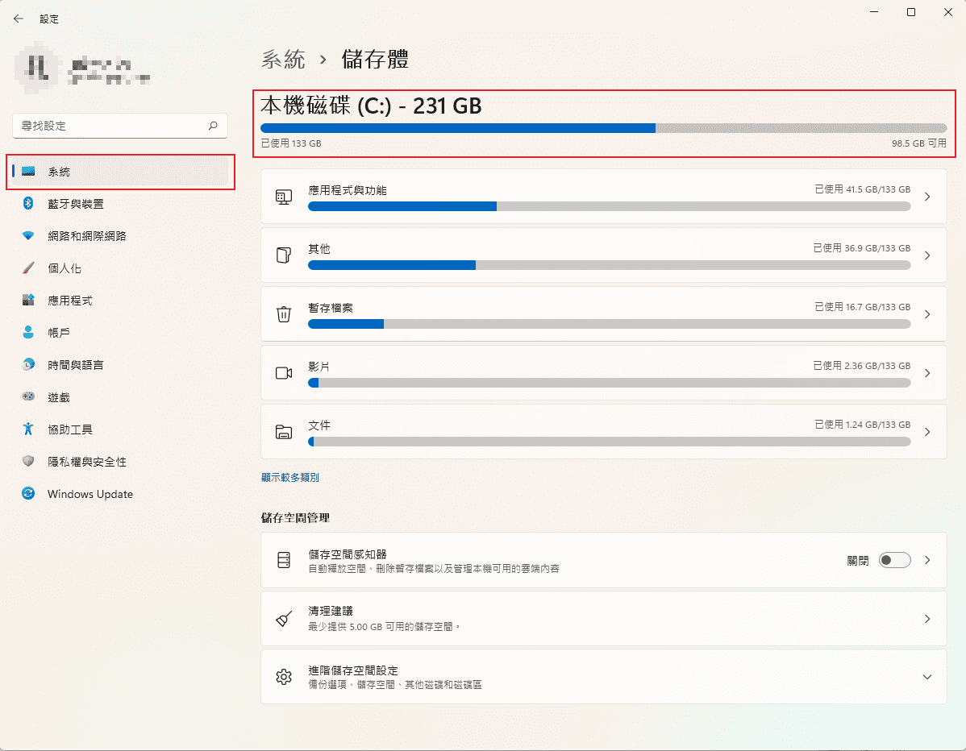Click the 尋找設定 search box
Viewport: 966px width, 751px height.
119,126
